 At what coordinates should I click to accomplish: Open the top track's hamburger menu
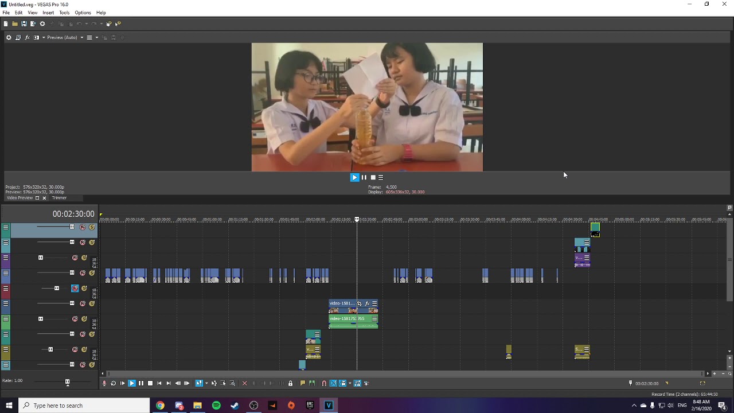pyautogui.click(x=6, y=227)
